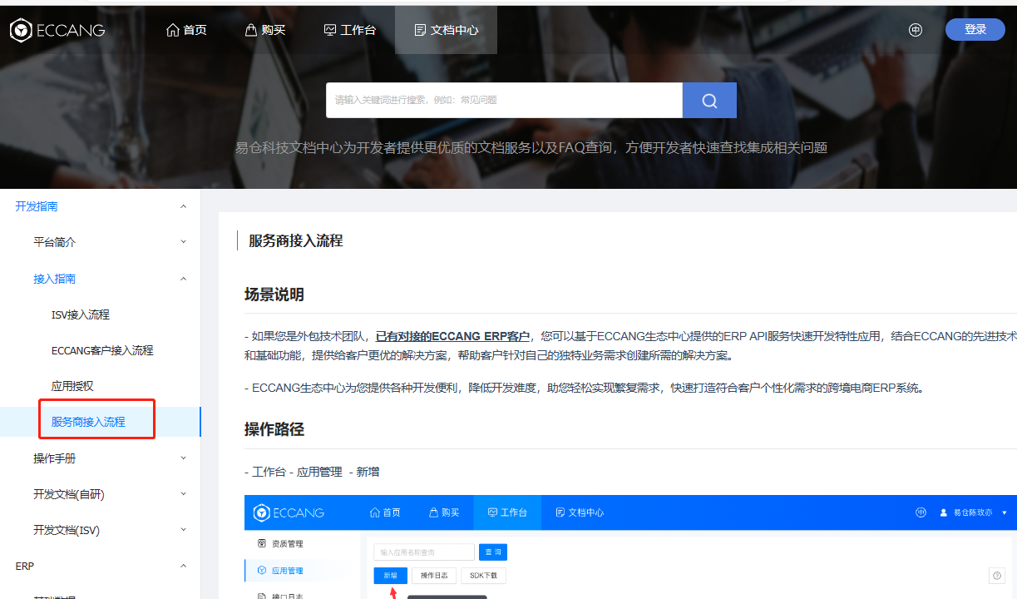The height and width of the screenshot is (599, 1017).
Task: Collapse the ERP sidebar section
Action: point(184,566)
